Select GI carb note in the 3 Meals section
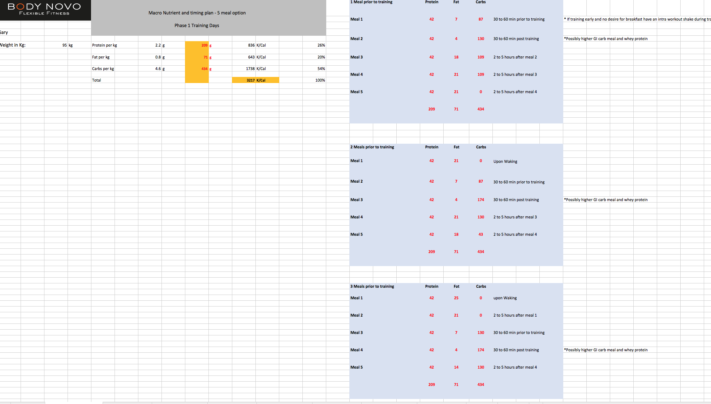The image size is (711, 404). tap(606, 350)
